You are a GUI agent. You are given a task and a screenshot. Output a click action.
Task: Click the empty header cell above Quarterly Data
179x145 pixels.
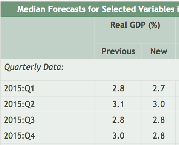[x=47, y=38]
